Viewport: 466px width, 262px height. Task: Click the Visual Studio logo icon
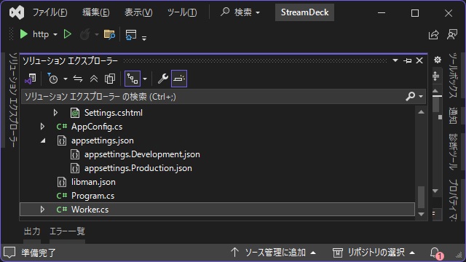17,12
